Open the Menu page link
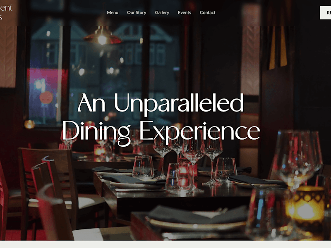The height and width of the screenshot is (248, 331). 113,13
